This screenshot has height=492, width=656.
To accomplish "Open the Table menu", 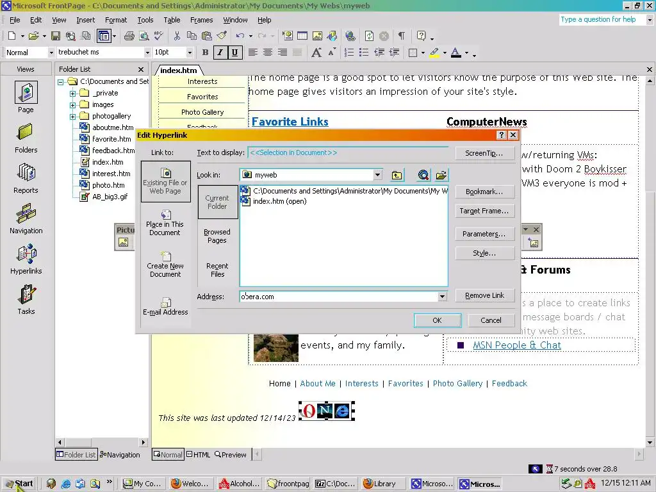I will 172,20.
